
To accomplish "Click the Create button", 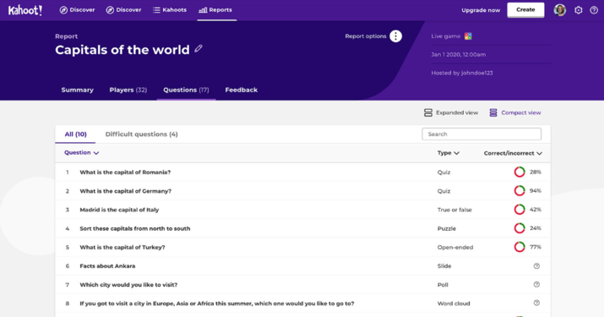I will [x=525, y=10].
